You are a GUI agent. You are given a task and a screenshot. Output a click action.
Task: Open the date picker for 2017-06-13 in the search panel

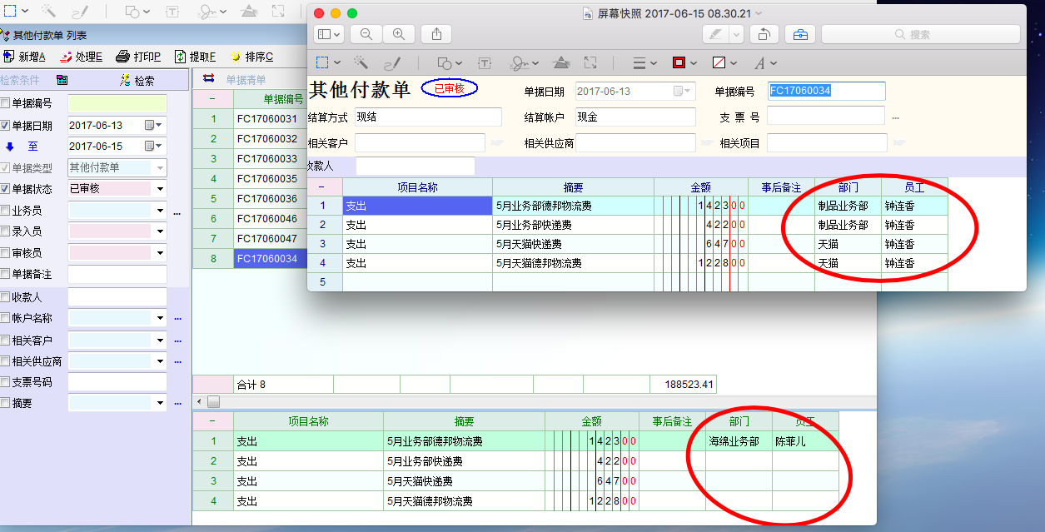coord(150,125)
